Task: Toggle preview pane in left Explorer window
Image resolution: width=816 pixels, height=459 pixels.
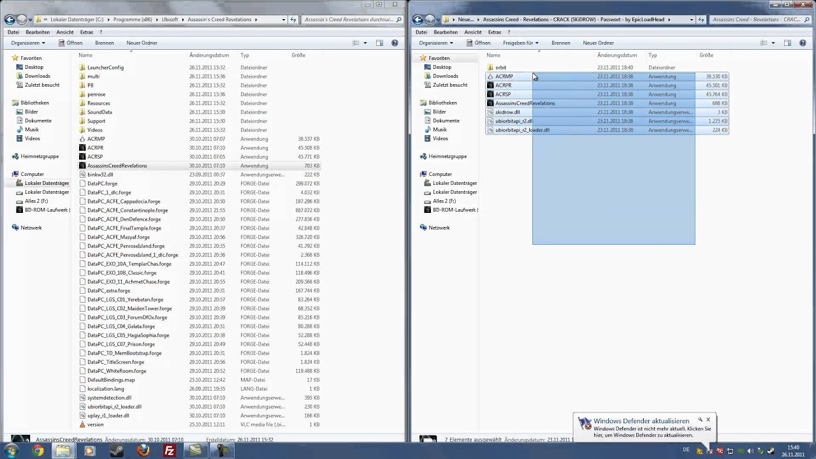Action: pyautogui.click(x=379, y=43)
